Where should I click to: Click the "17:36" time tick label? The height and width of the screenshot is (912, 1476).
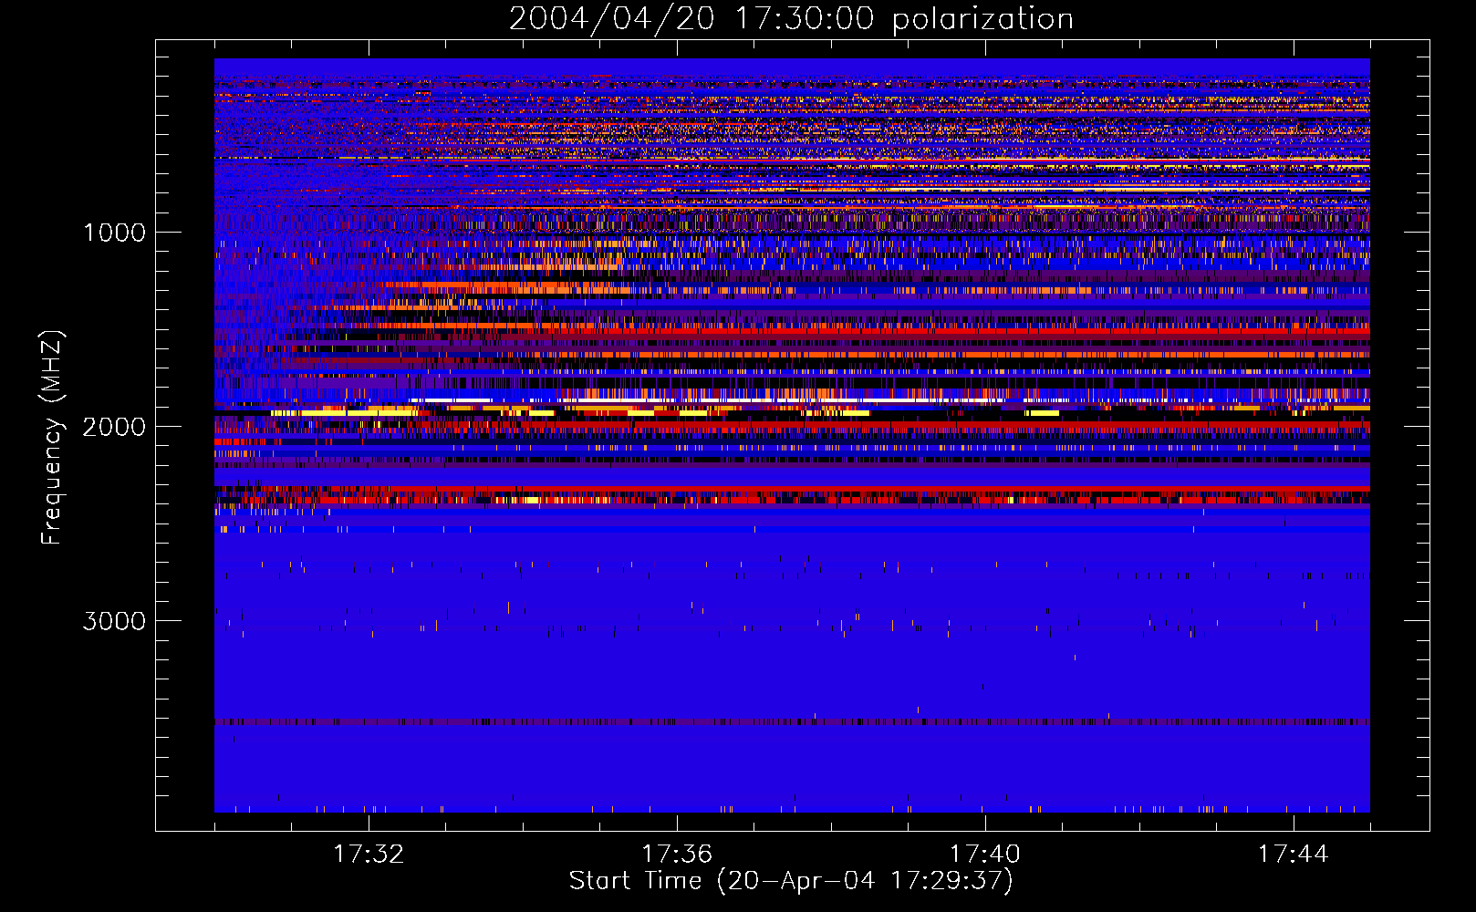pos(677,854)
